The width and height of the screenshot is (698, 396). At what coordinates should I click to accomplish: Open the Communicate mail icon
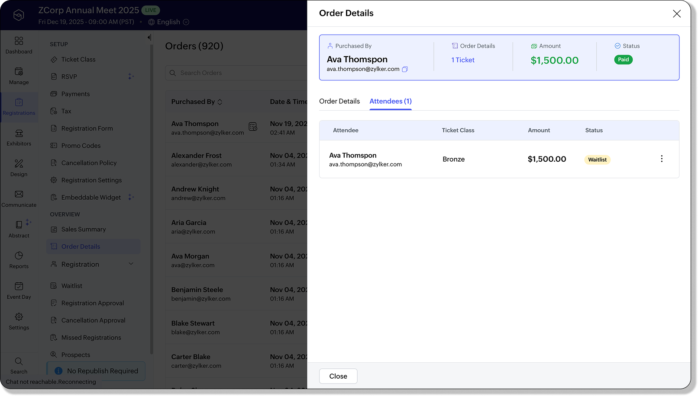tap(19, 195)
